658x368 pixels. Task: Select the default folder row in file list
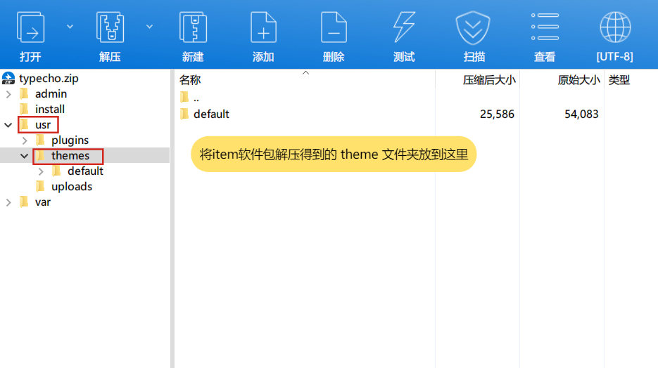(x=211, y=114)
